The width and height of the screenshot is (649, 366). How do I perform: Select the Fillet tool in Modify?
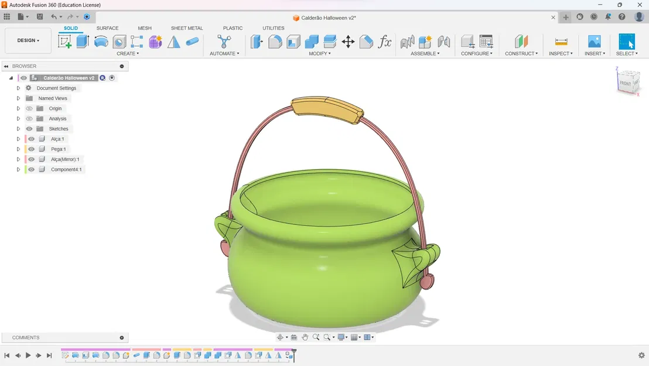[x=275, y=42]
